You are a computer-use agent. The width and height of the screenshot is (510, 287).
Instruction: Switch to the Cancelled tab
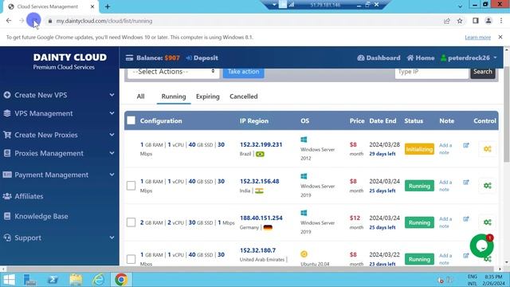[244, 96]
